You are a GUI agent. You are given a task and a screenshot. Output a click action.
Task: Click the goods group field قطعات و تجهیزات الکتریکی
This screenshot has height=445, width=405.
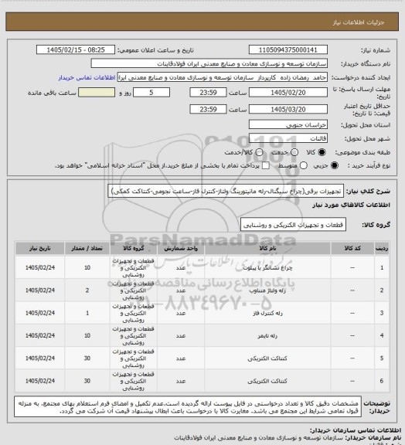coord(293,225)
